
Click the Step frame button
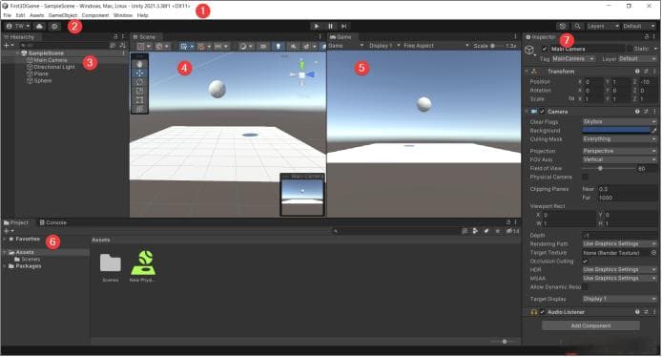point(344,26)
